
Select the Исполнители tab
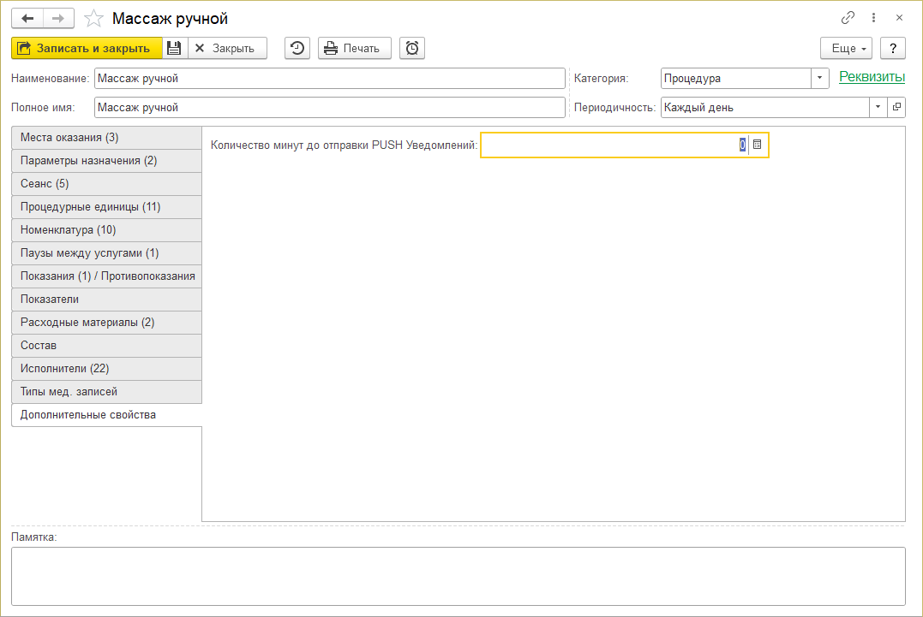click(106, 369)
